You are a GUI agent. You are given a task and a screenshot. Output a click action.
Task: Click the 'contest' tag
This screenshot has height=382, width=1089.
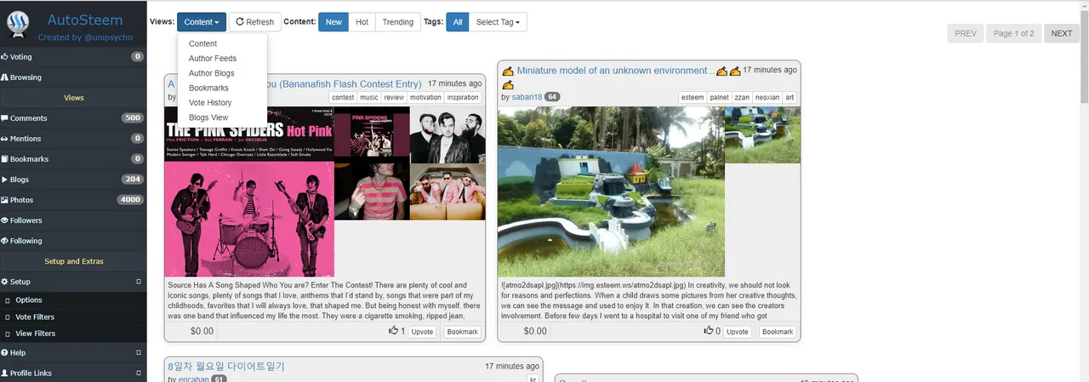[x=343, y=97]
